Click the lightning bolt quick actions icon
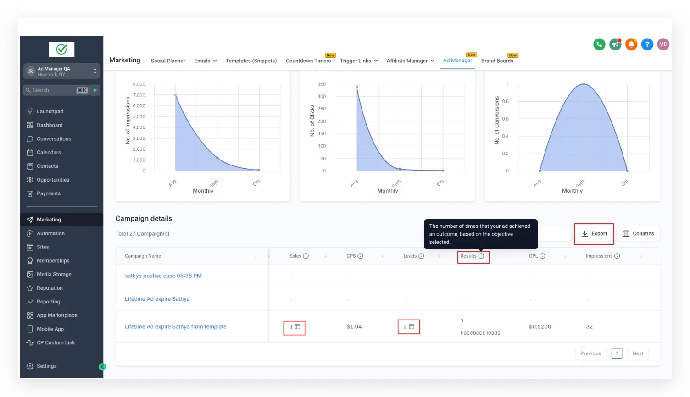Viewport: 690px width, 397px height. click(95, 90)
